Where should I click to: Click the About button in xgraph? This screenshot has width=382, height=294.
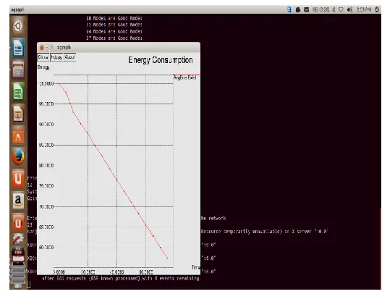(70, 57)
